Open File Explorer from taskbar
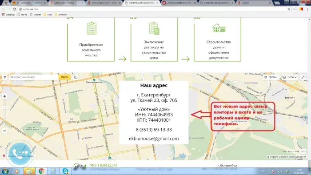Viewport: 311px width, 175px height. [x=29, y=171]
